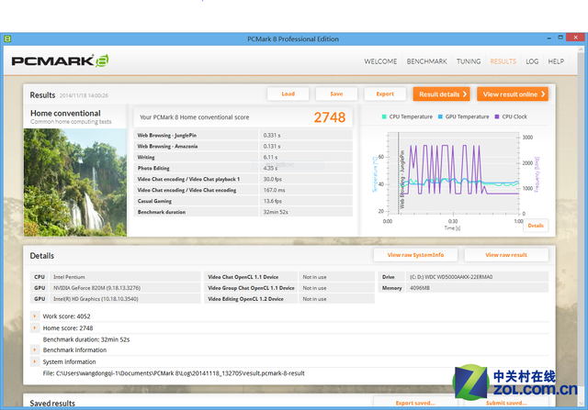Viewport: 588px width, 410px height.
Task: Click CPU Temperature legend swatch
Action: tap(384, 116)
